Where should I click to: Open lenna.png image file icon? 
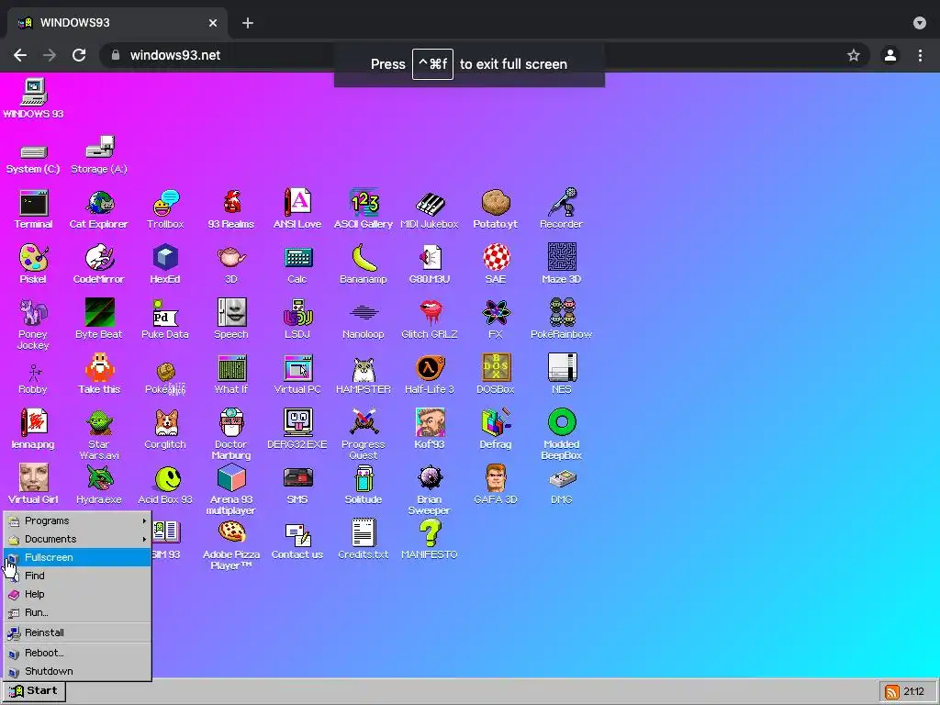[x=34, y=430]
